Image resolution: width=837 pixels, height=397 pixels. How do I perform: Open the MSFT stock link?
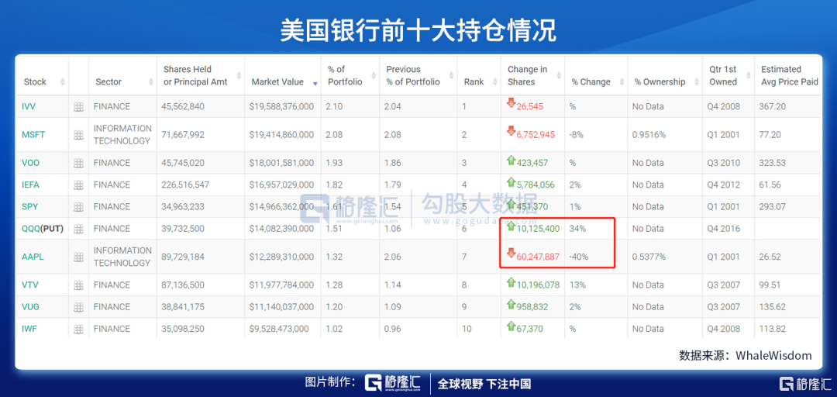click(33, 135)
